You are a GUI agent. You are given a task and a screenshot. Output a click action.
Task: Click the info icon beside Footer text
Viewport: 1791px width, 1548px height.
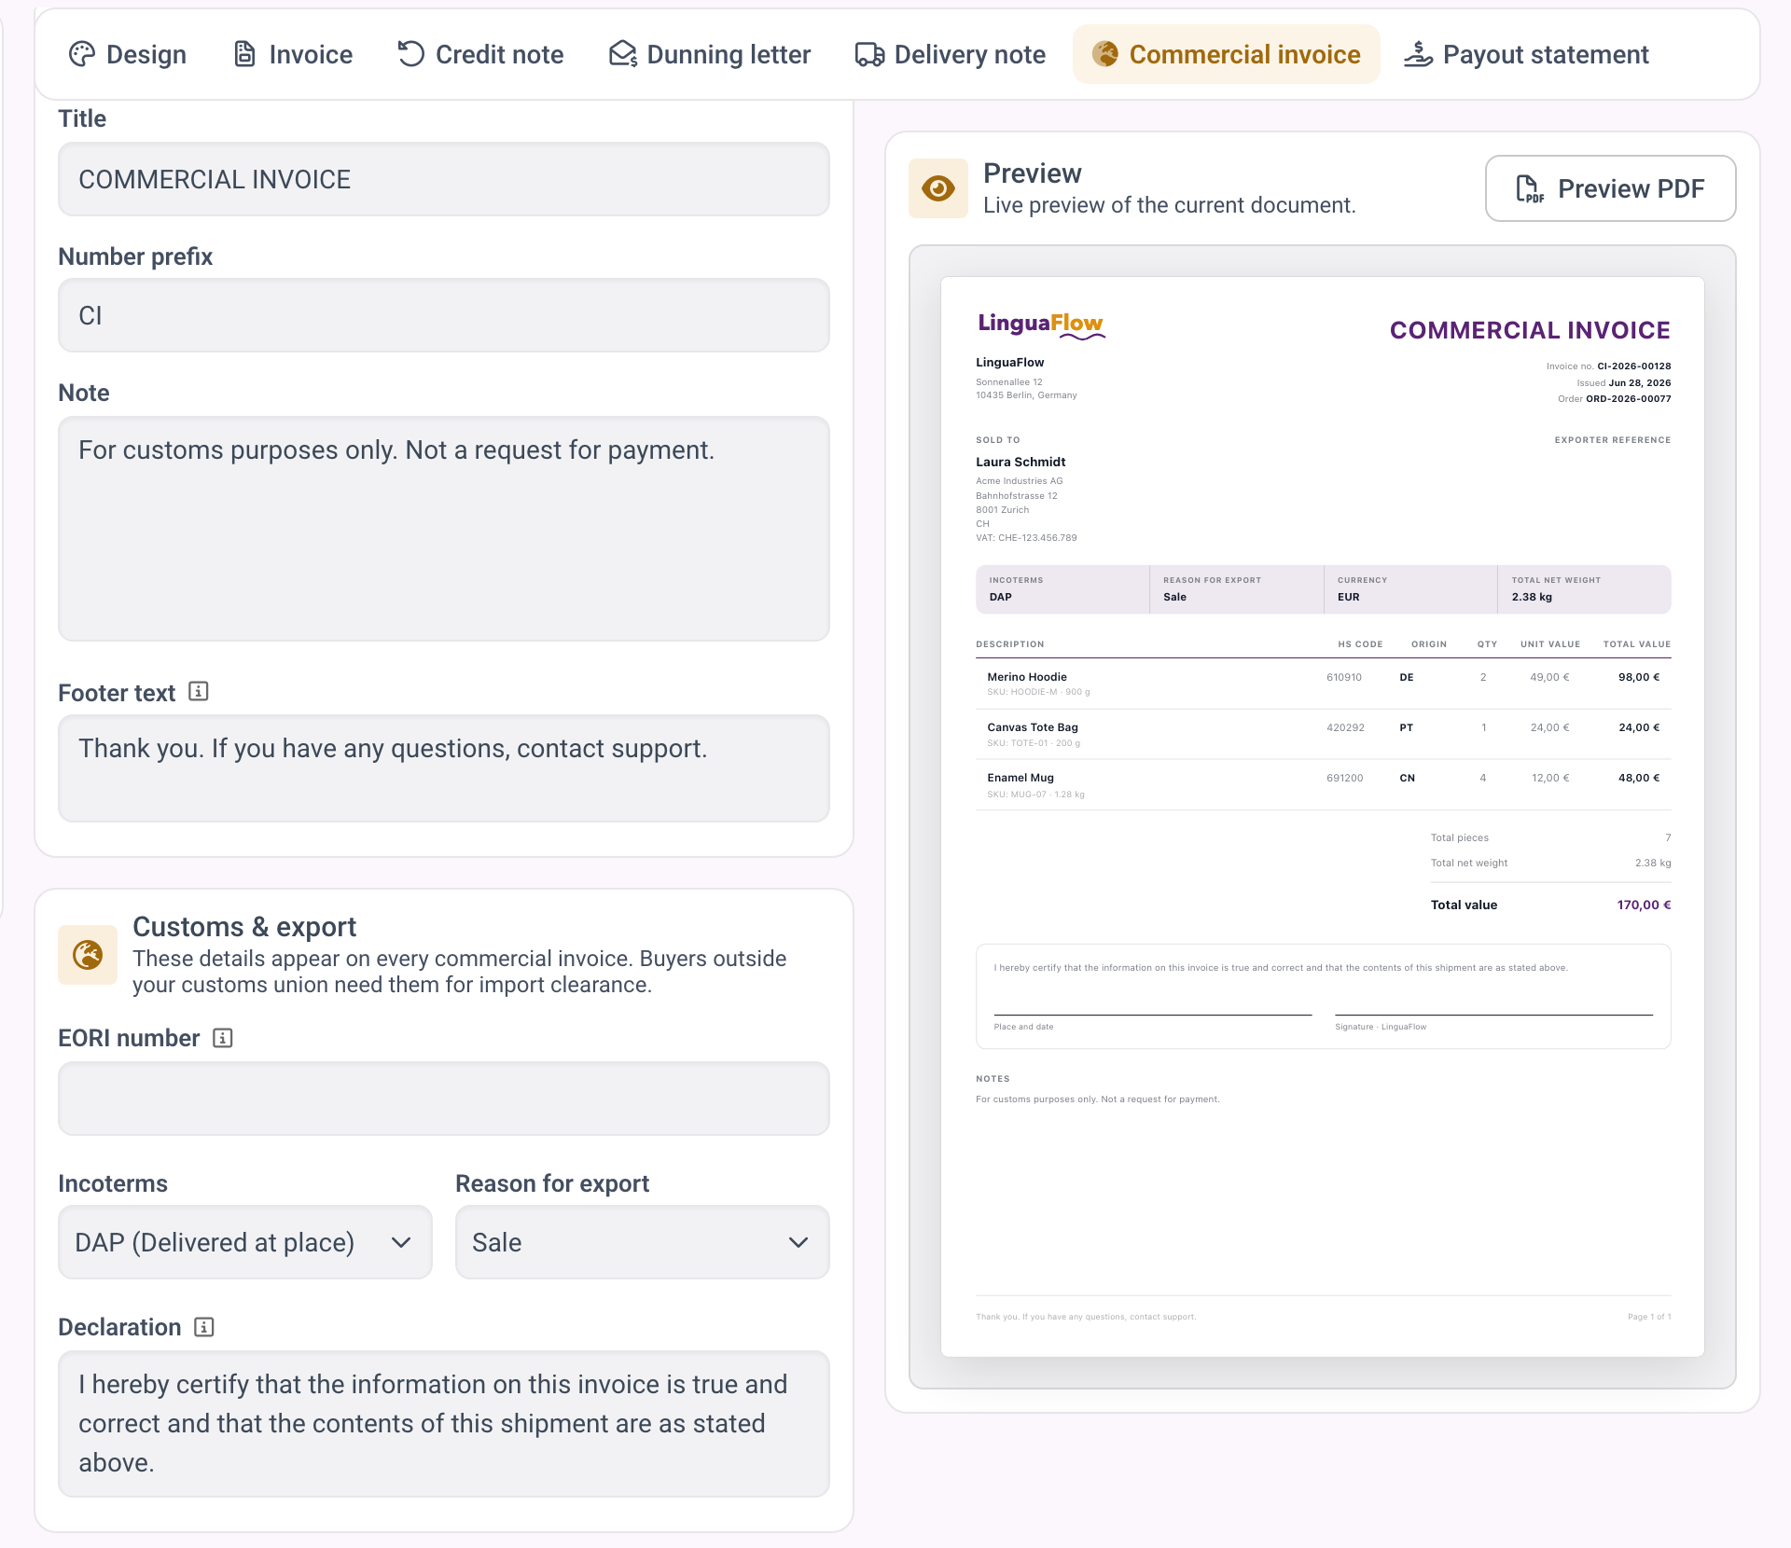coord(199,691)
